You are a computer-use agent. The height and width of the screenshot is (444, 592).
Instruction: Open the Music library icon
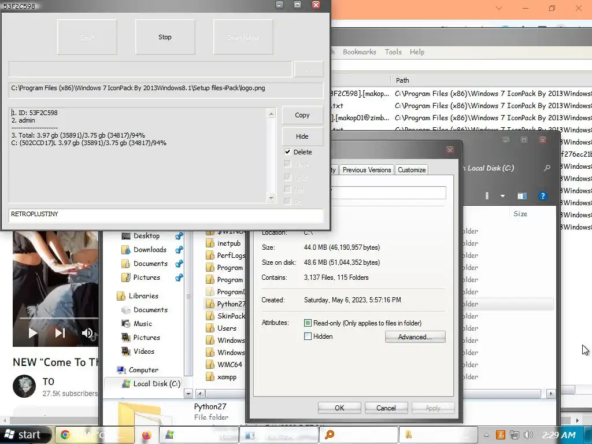point(125,324)
